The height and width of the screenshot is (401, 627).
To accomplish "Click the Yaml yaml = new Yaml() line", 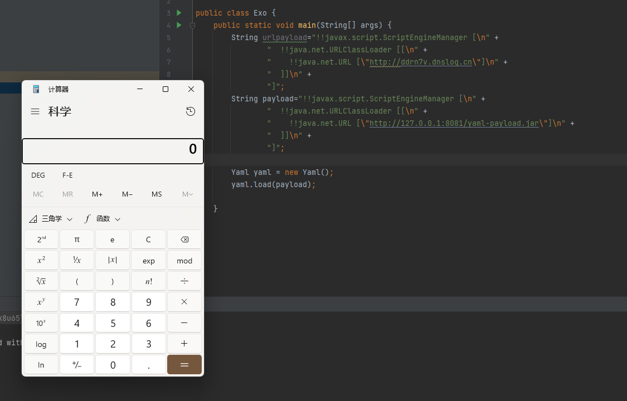I will point(283,172).
